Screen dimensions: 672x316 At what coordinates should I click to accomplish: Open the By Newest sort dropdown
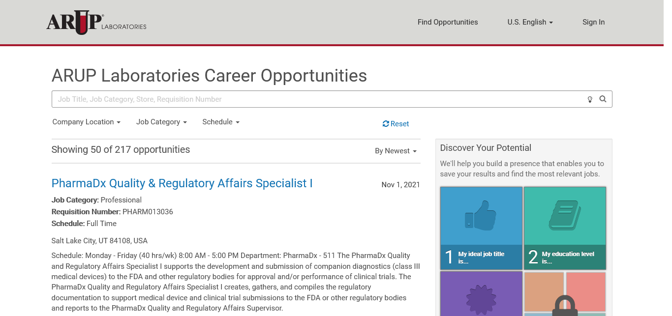pos(396,151)
